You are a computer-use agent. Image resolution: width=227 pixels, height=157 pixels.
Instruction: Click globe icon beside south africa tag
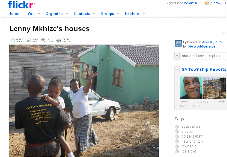click(x=177, y=126)
